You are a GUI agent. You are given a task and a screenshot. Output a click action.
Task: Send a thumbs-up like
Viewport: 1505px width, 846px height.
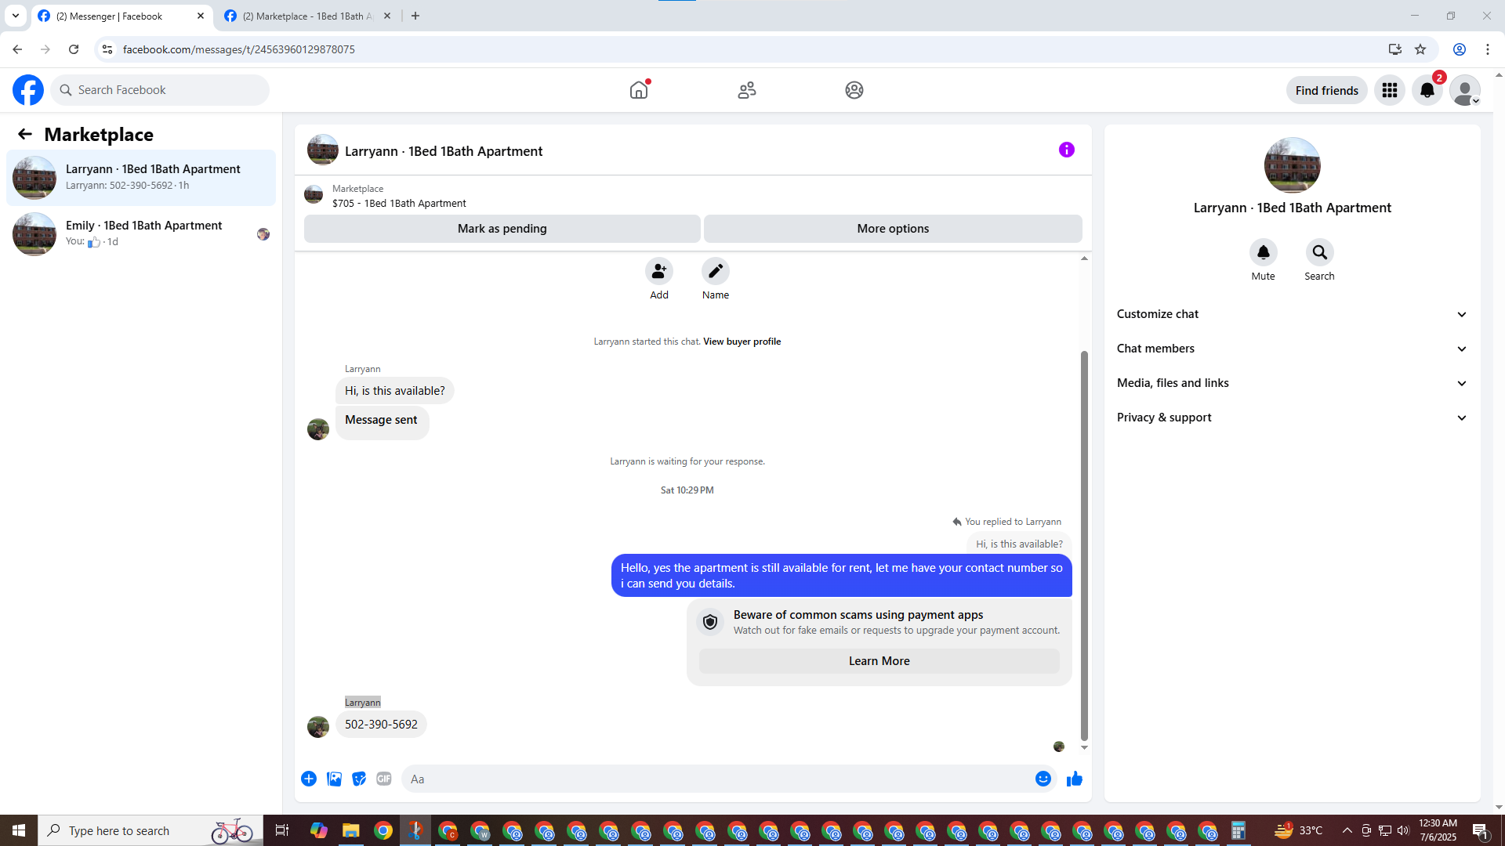1074,779
